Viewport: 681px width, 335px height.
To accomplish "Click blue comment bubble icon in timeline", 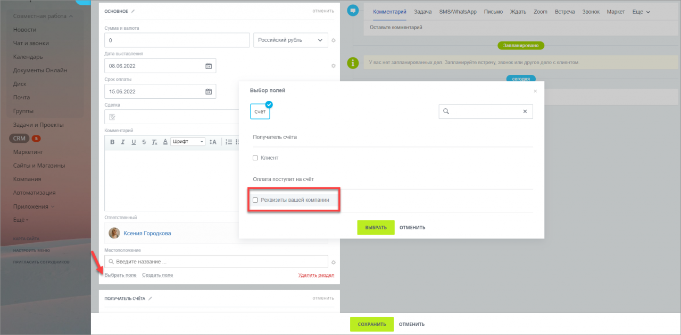I will pyautogui.click(x=352, y=11).
